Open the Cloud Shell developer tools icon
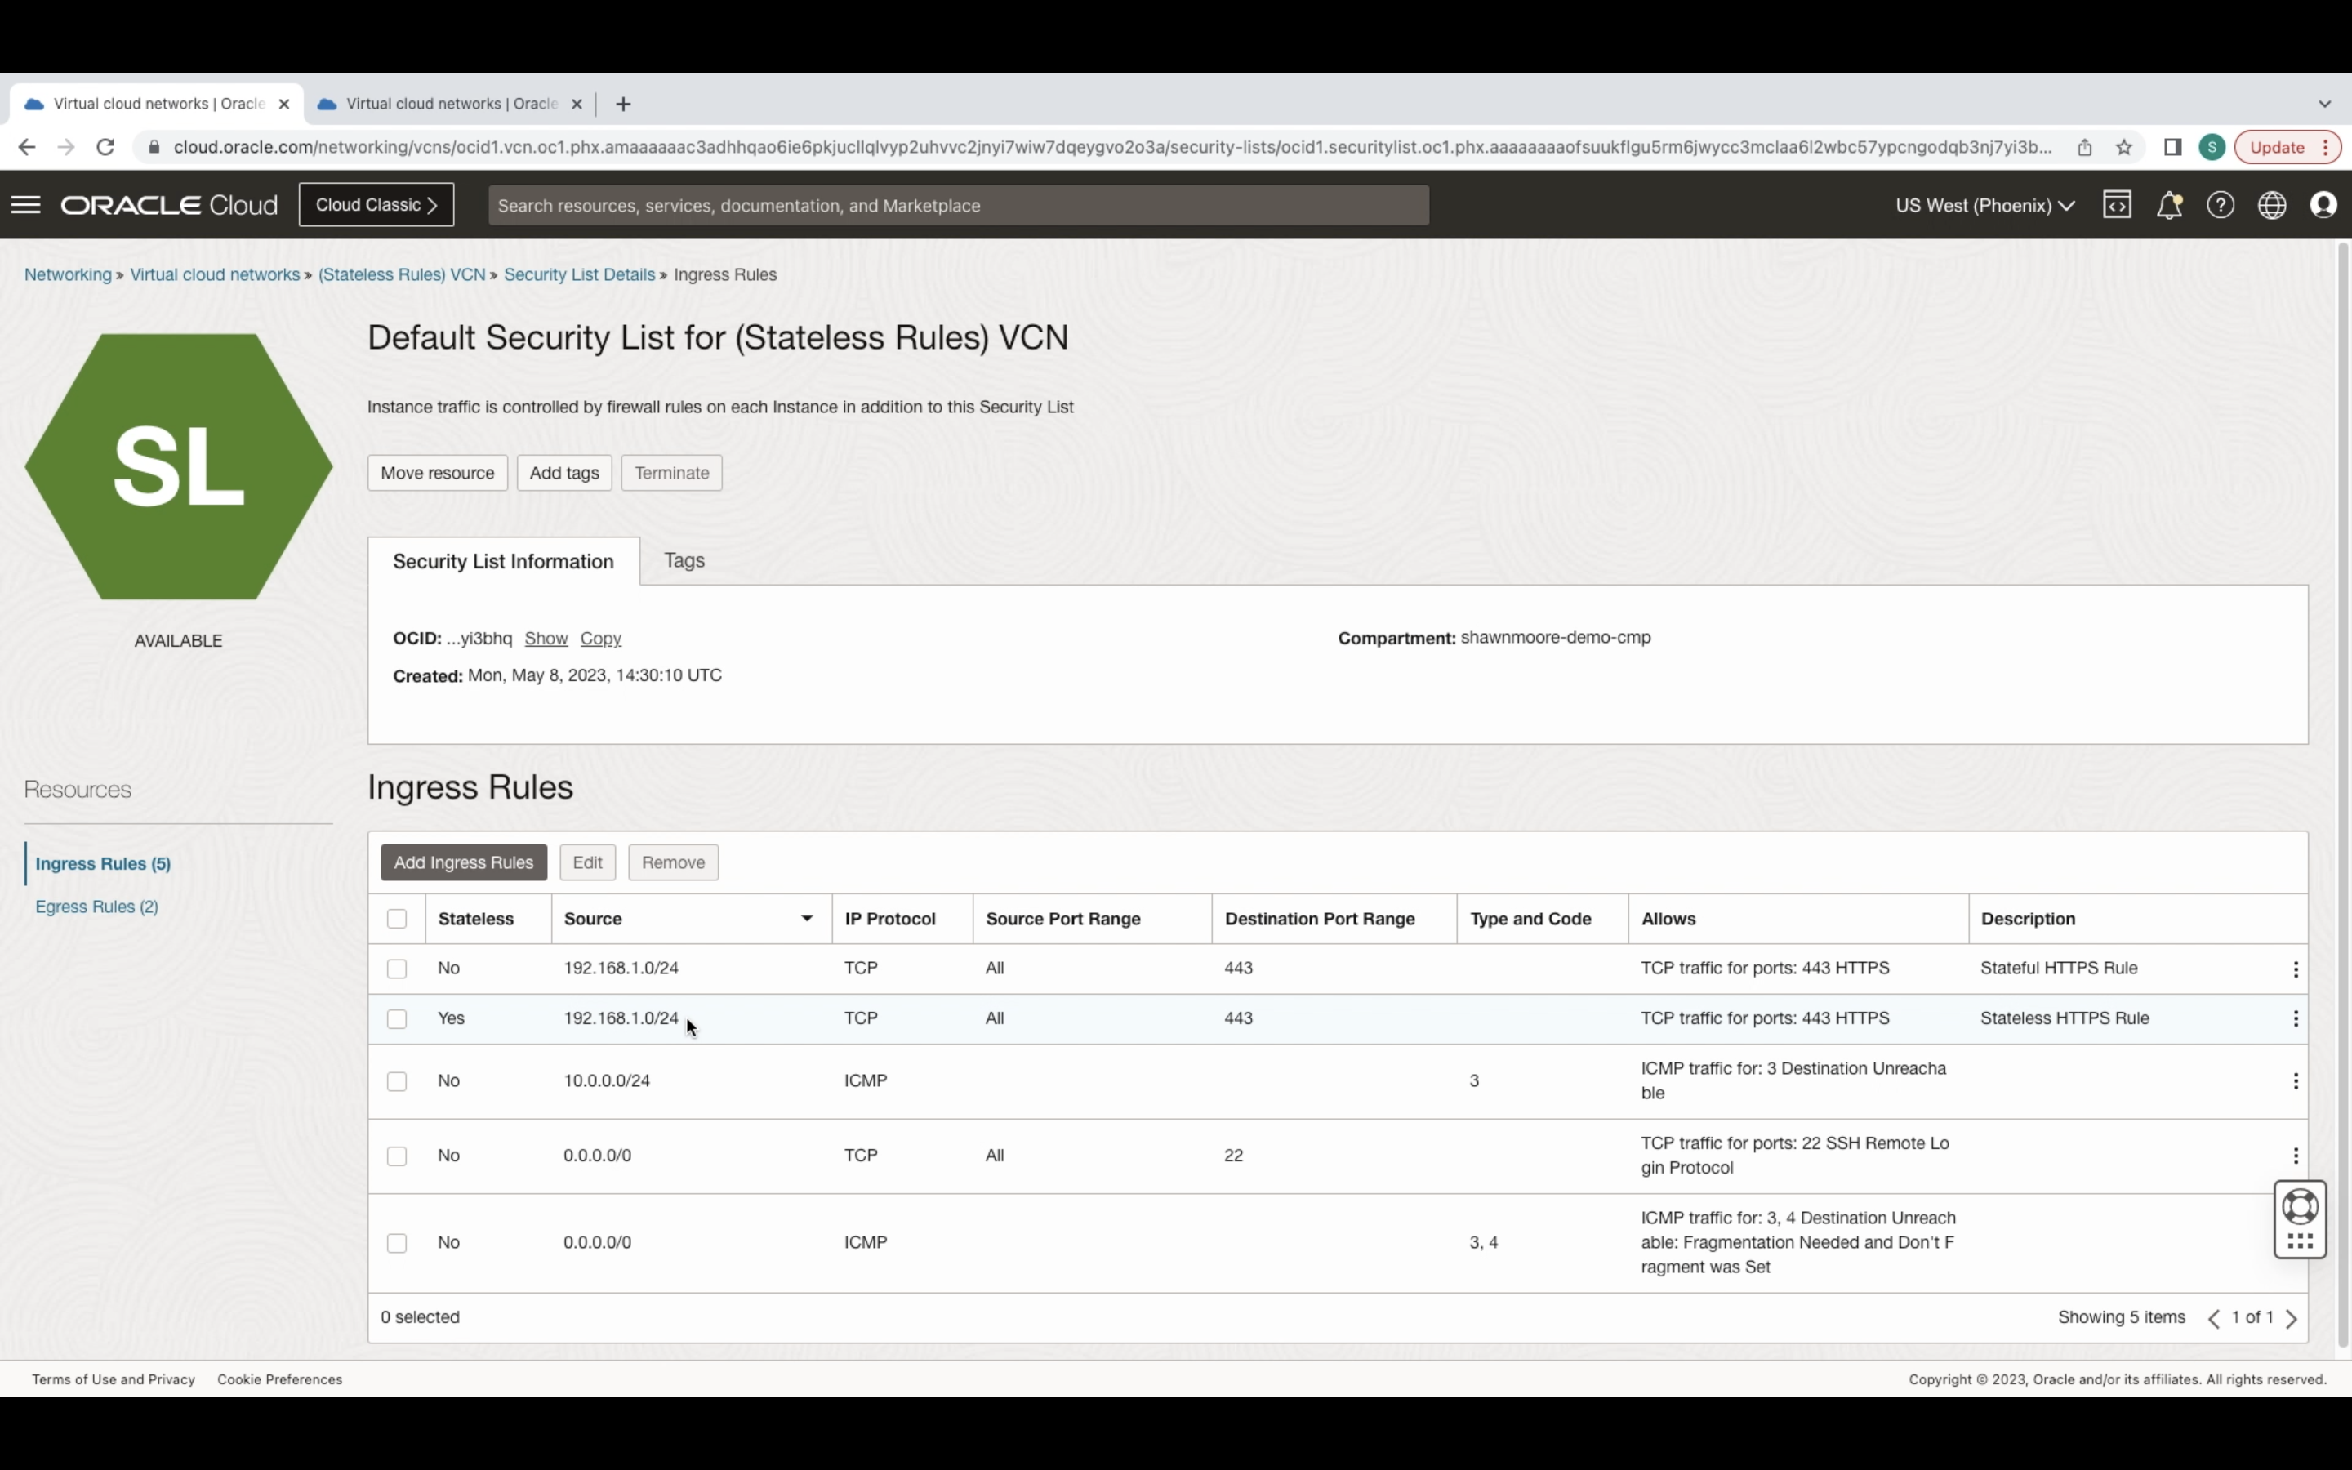This screenshot has width=2352, height=1470. click(2117, 205)
